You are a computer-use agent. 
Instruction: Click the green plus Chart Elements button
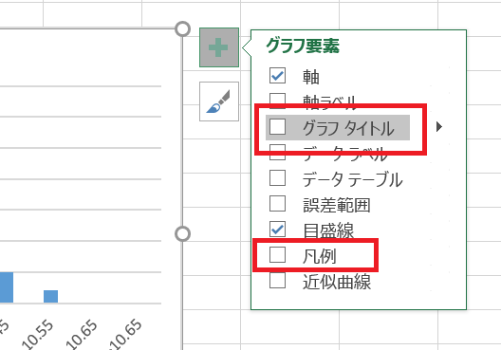pos(219,47)
